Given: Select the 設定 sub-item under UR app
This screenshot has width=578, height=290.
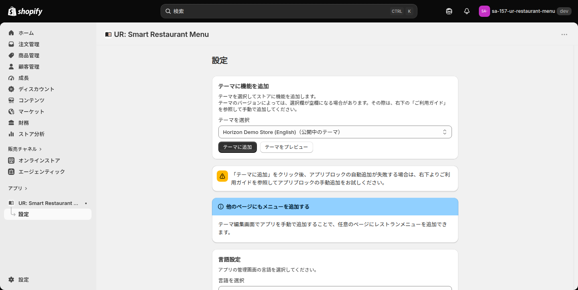Looking at the screenshot, I should pyautogui.click(x=48, y=214).
